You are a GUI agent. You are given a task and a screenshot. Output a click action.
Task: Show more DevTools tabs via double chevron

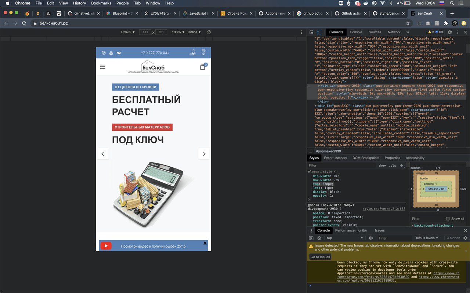[x=408, y=32]
